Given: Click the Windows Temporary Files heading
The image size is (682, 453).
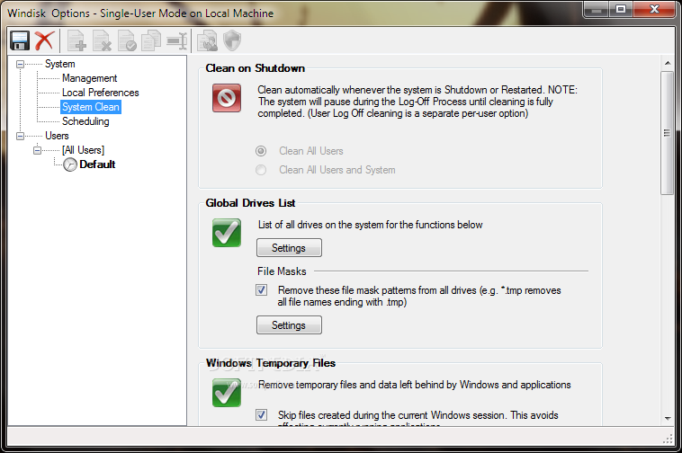Looking at the screenshot, I should [x=271, y=363].
